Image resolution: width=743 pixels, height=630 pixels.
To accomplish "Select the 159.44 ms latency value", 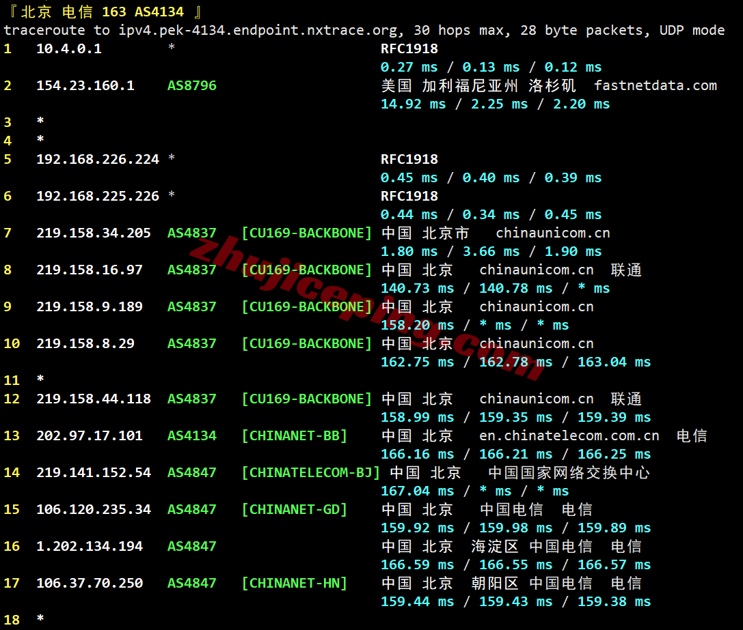I will coord(418,603).
